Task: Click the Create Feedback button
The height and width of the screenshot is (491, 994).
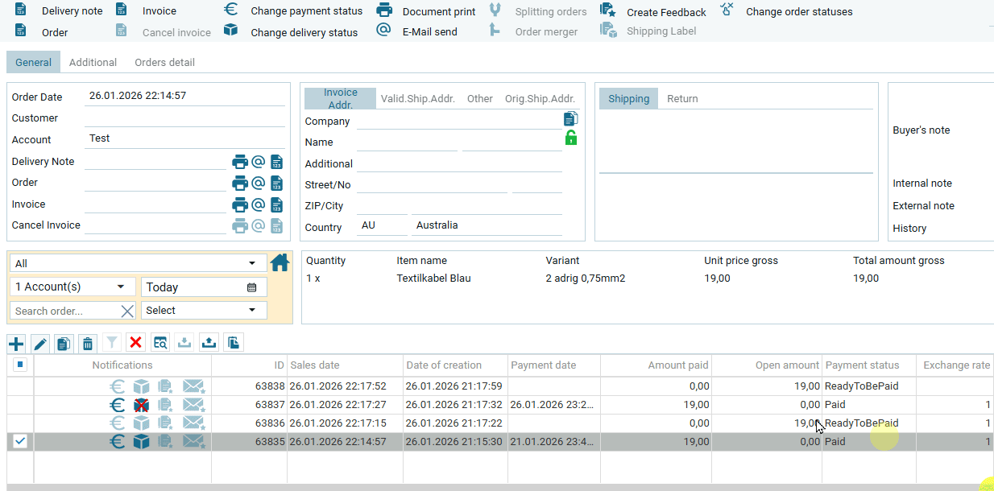Action: point(665,12)
